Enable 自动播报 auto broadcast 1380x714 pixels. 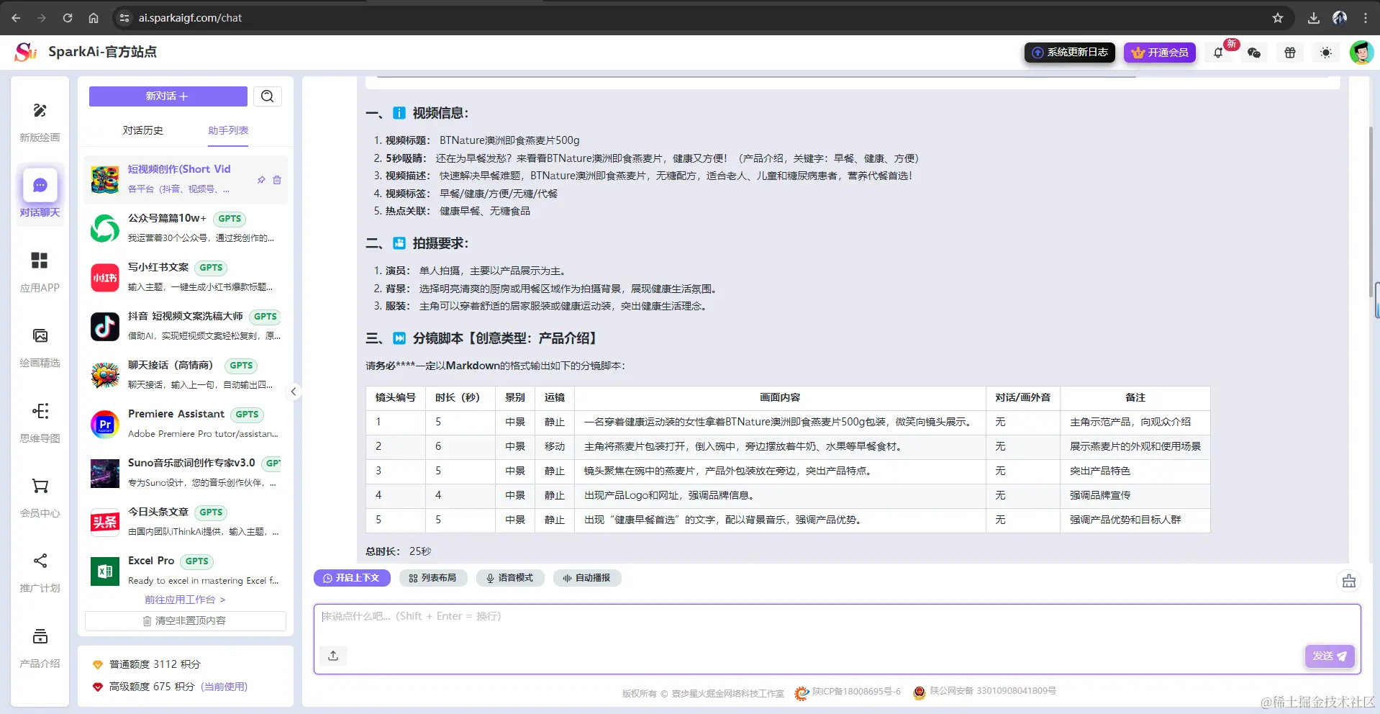click(x=587, y=577)
